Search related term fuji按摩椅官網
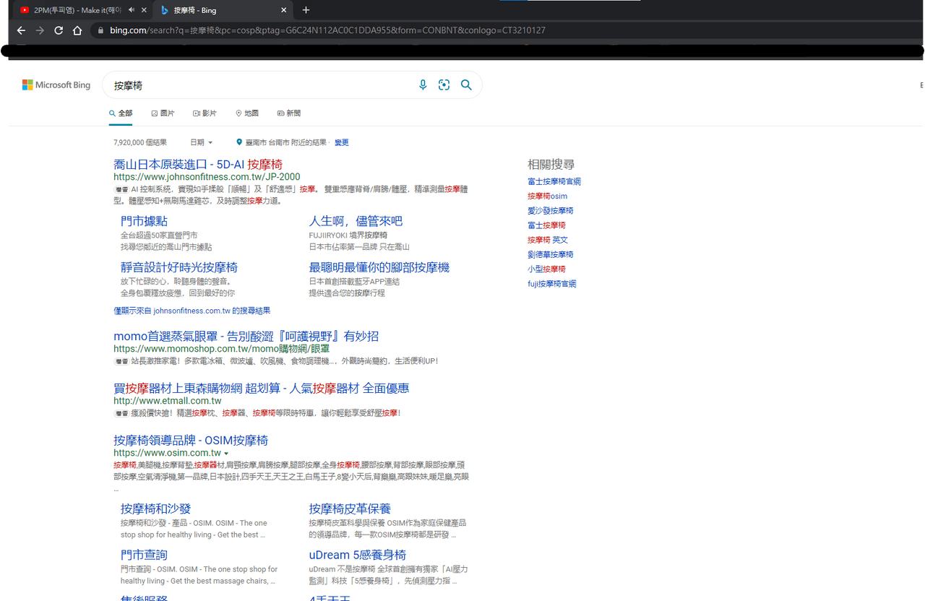The image size is (925, 601). pos(552,284)
